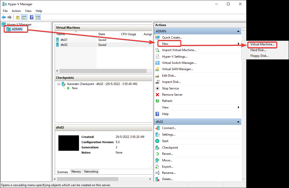289x188 pixels.
Task: Choose Hard Disk... from New submenu
Action: click(x=258, y=50)
